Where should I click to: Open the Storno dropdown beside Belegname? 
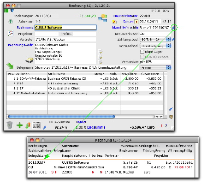pos(155,68)
